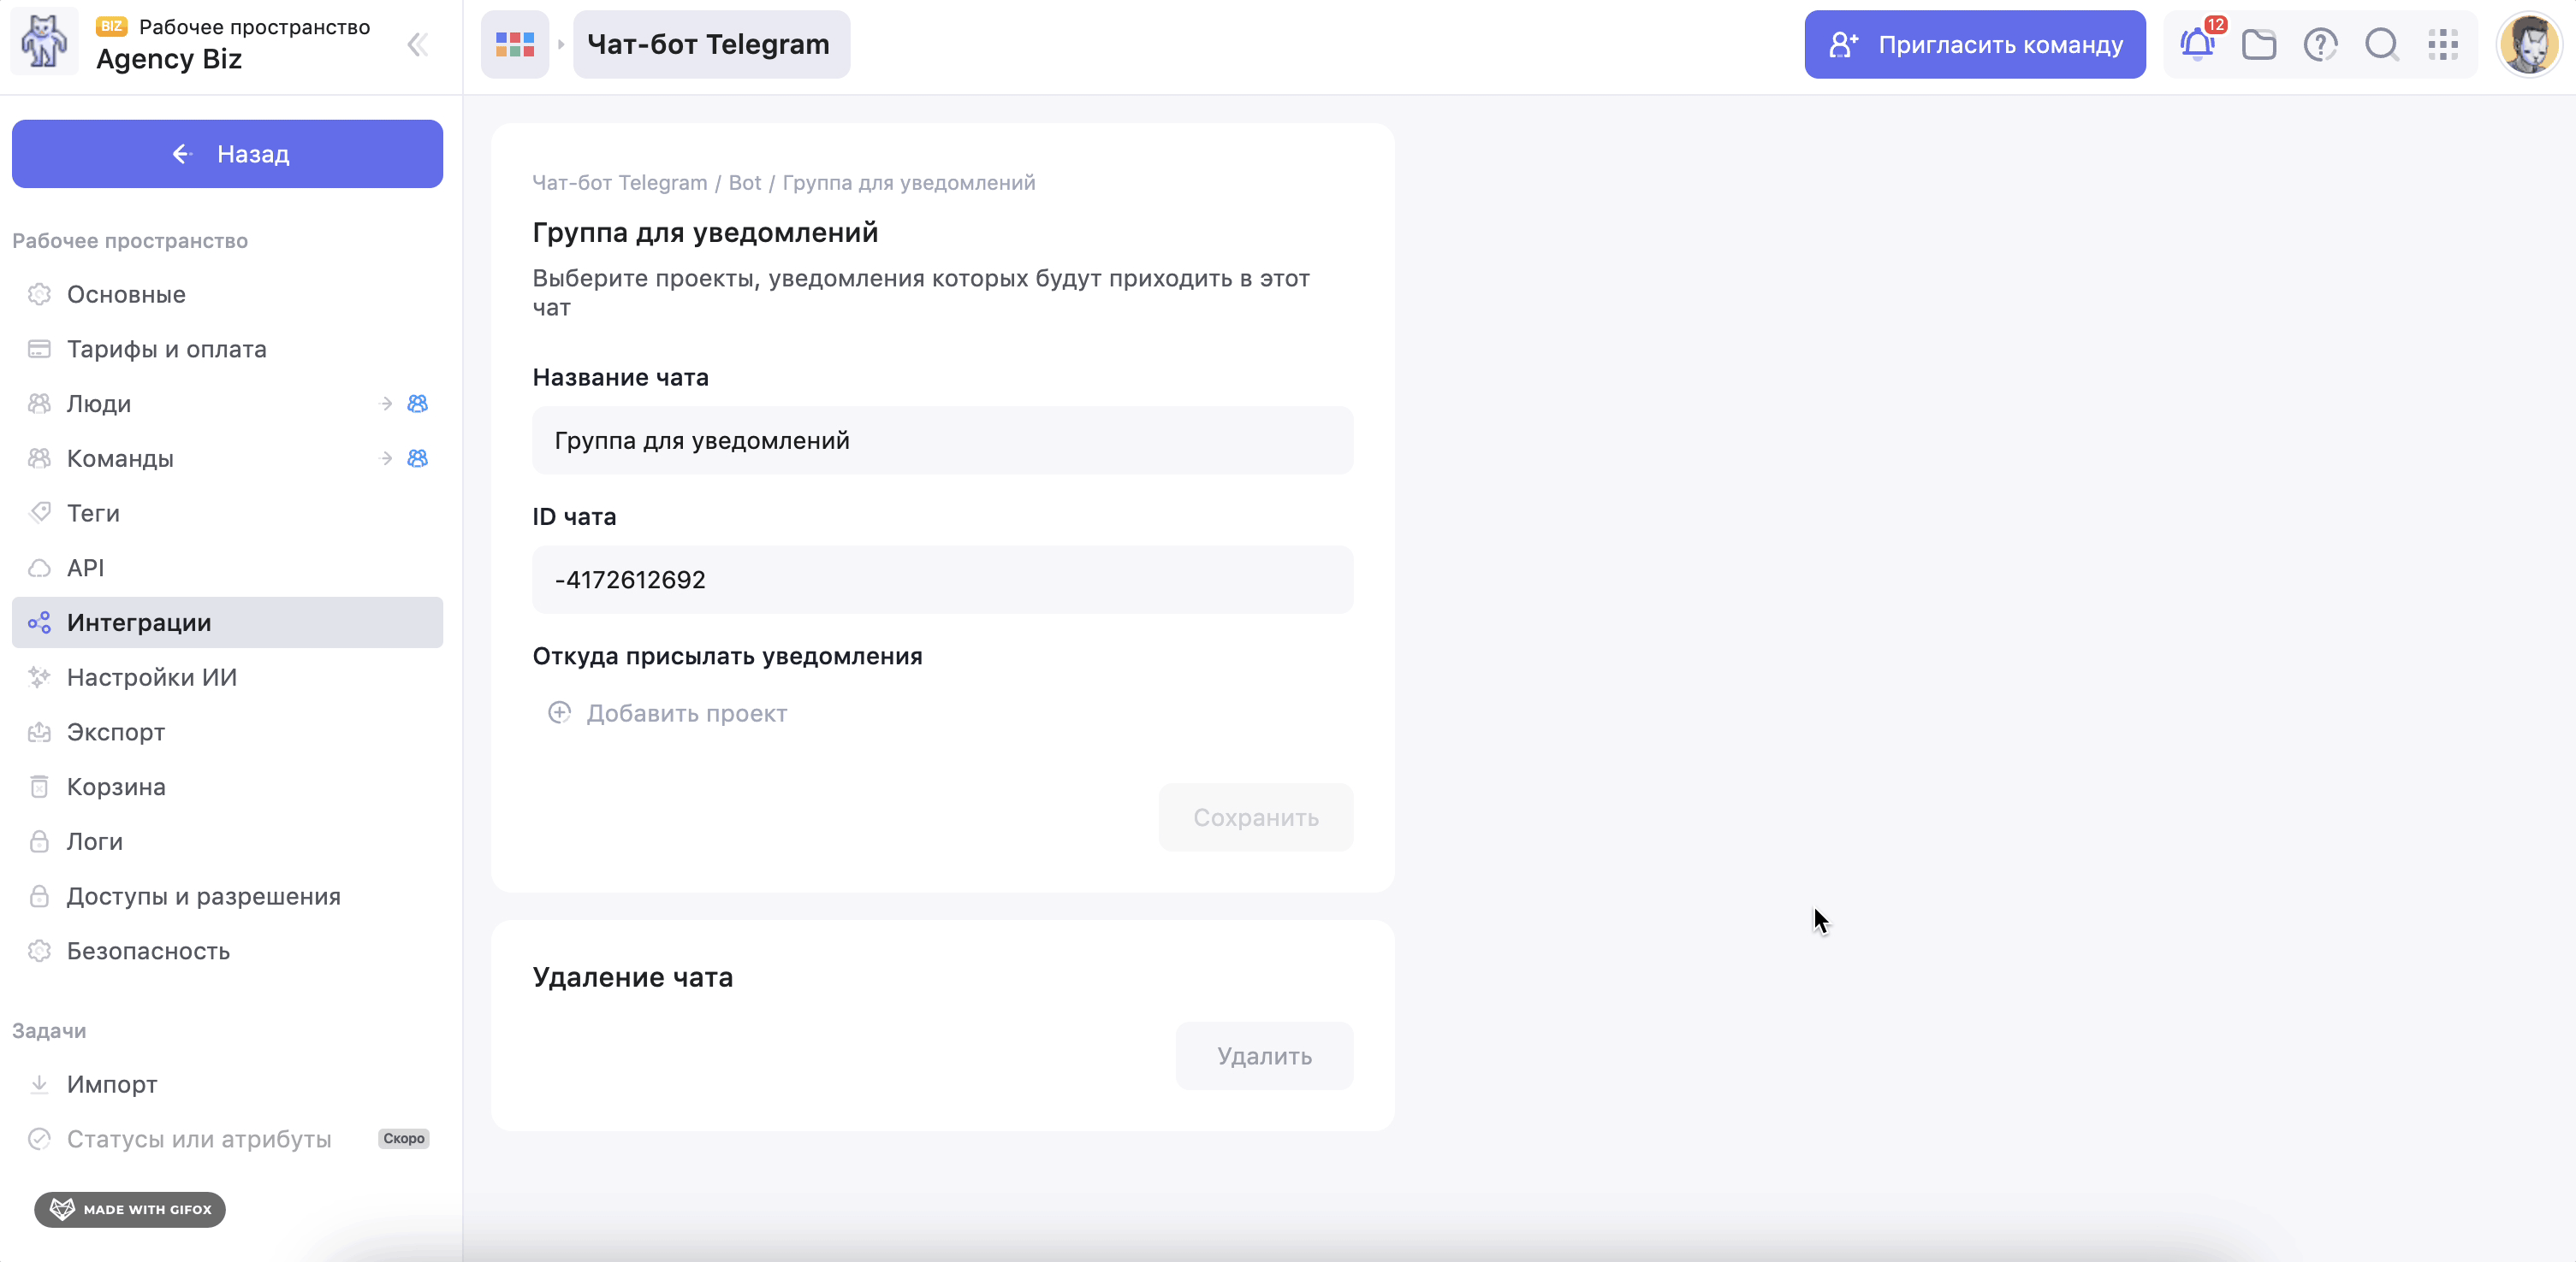This screenshot has width=2576, height=1262.
Task: Click the Название чата input field
Action: coord(942,440)
